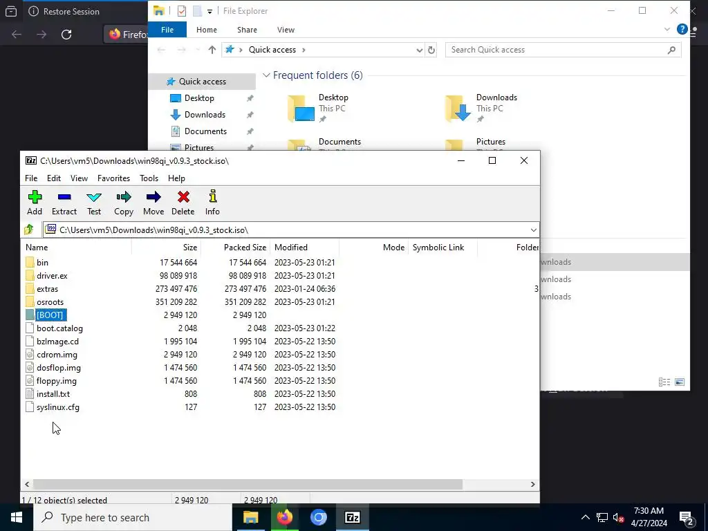Refresh File Explorer location
Image resolution: width=708 pixels, height=531 pixels.
pos(431,50)
